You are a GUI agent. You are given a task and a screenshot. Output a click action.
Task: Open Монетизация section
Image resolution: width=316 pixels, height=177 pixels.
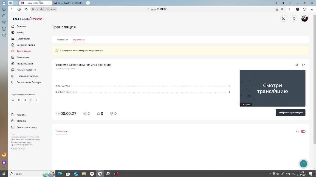click(x=25, y=64)
